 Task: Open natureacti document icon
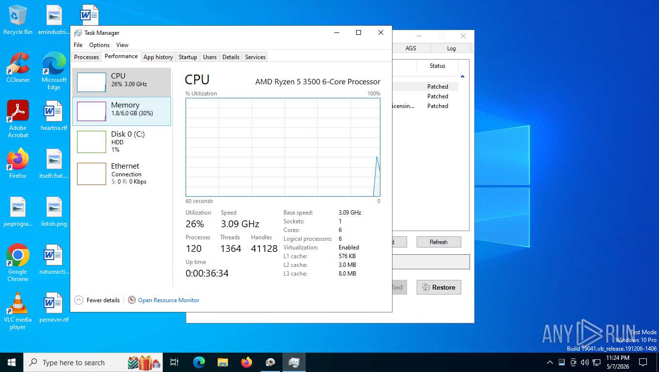(54, 260)
